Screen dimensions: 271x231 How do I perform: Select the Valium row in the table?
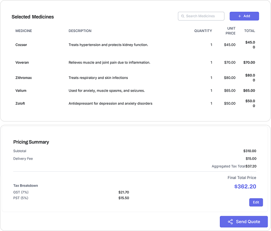(21, 91)
